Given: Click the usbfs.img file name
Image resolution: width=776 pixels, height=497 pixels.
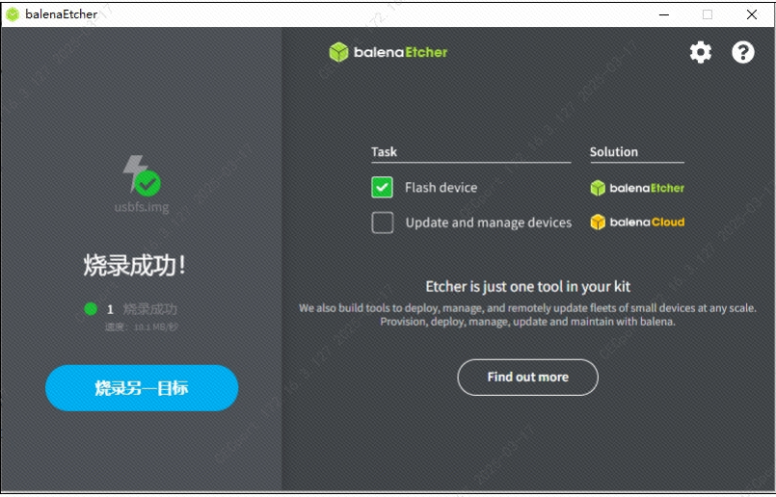Looking at the screenshot, I should click(142, 207).
